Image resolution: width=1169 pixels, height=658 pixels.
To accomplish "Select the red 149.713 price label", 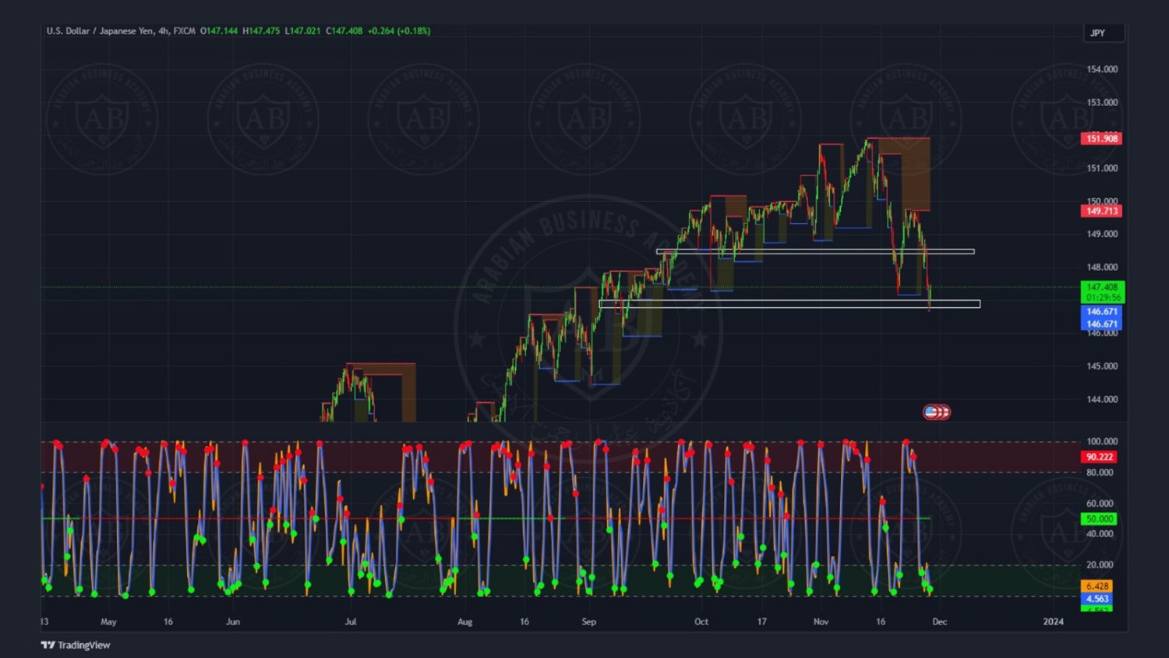I will (x=1101, y=211).
